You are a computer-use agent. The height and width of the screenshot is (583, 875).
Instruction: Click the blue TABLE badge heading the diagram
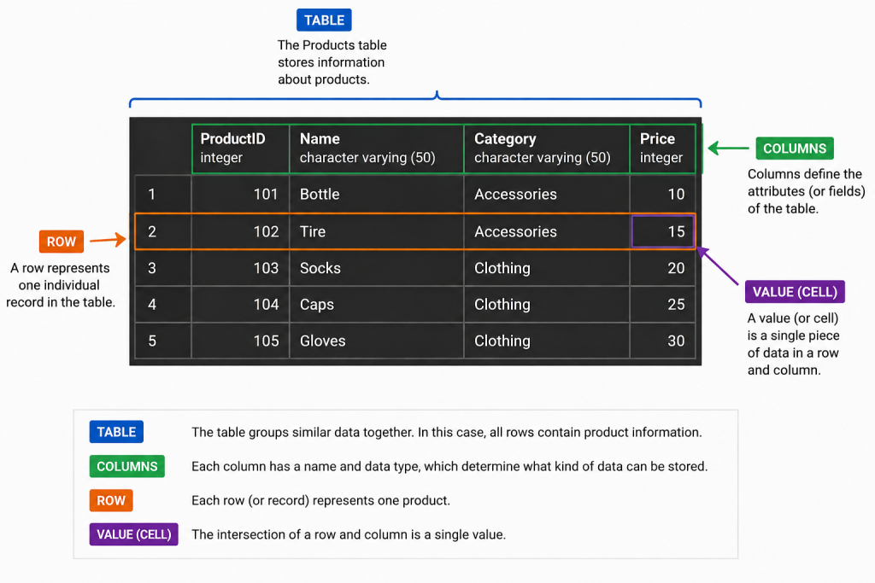(x=324, y=20)
